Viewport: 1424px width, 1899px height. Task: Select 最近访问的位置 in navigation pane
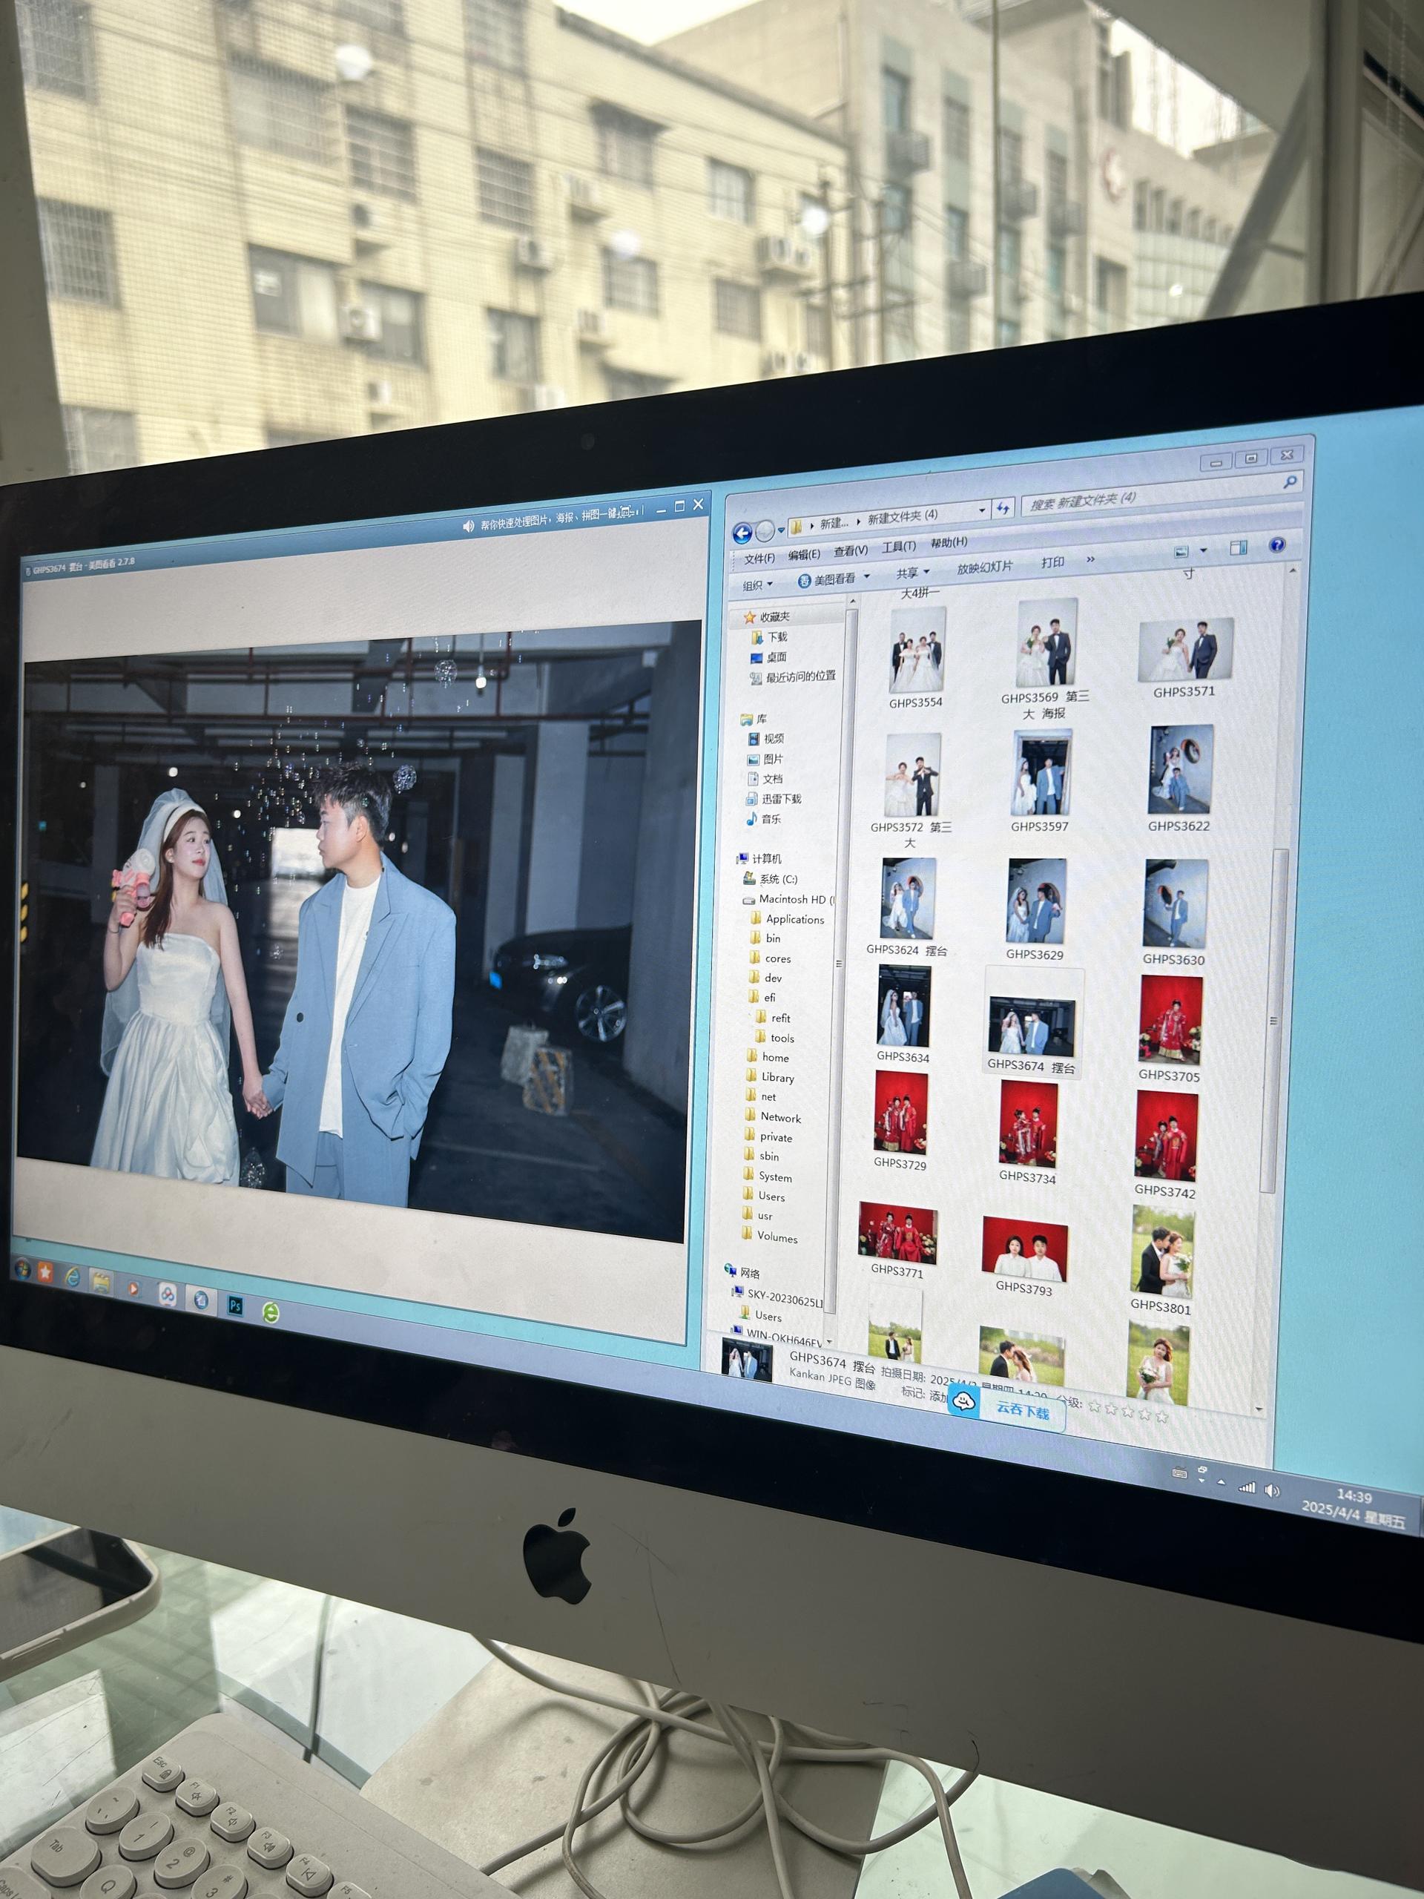pos(792,677)
